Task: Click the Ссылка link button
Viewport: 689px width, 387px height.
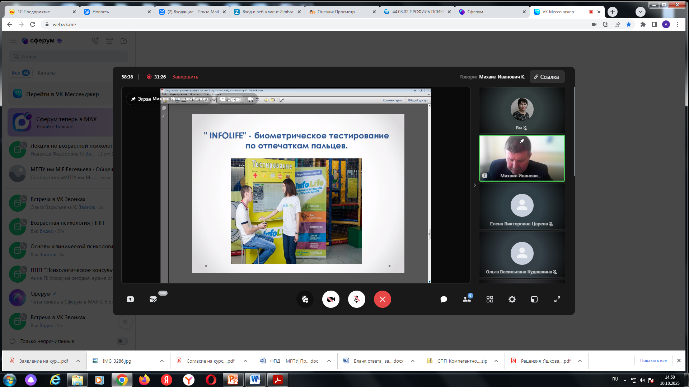Action: pos(547,77)
